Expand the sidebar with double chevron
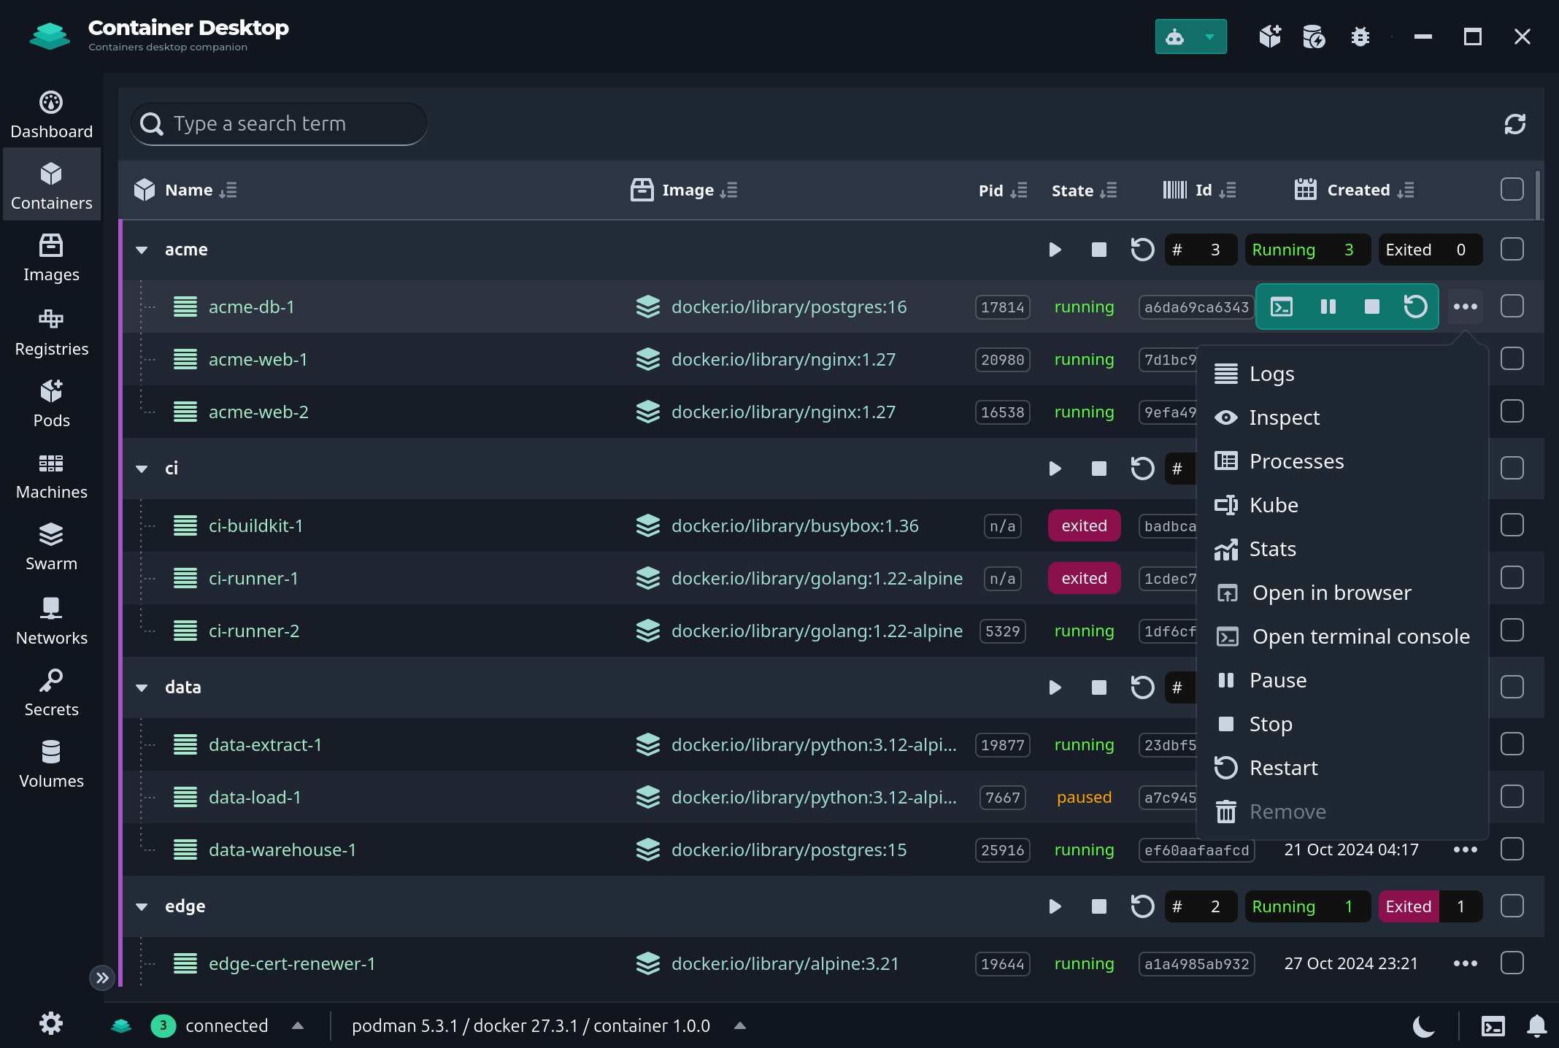The height and width of the screenshot is (1048, 1559). point(102,978)
